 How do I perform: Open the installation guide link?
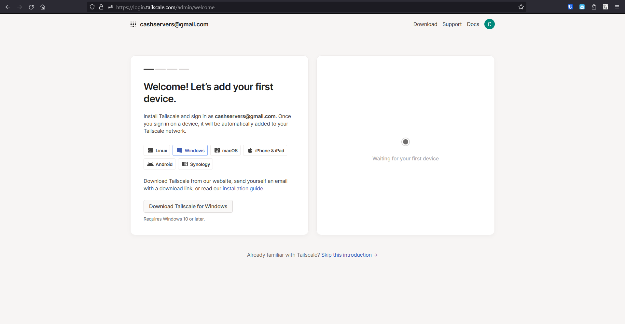click(x=243, y=189)
